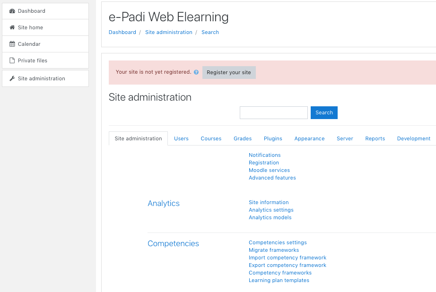This screenshot has width=436, height=292.
Task: Open the Notifications link
Action: (x=264, y=155)
